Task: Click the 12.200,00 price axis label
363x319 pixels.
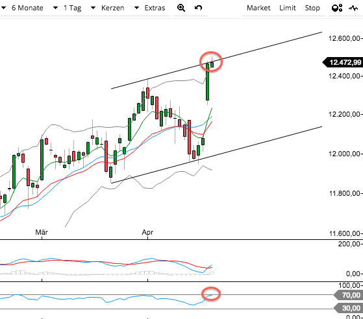Action: pyautogui.click(x=344, y=114)
